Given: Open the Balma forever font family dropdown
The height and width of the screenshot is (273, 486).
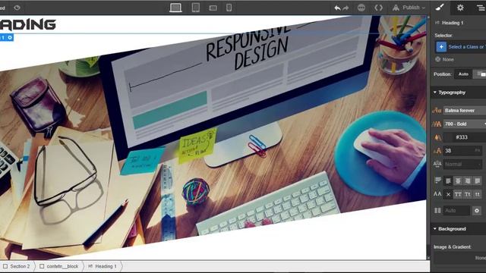Looking at the screenshot, I should point(464,111).
